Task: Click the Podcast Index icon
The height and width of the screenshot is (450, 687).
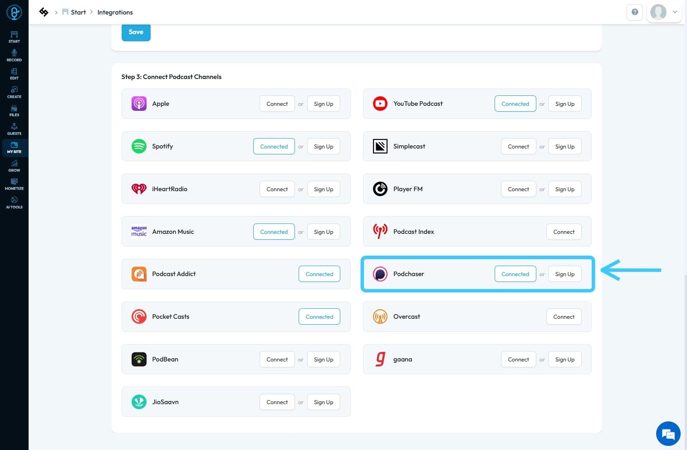Action: point(380,232)
